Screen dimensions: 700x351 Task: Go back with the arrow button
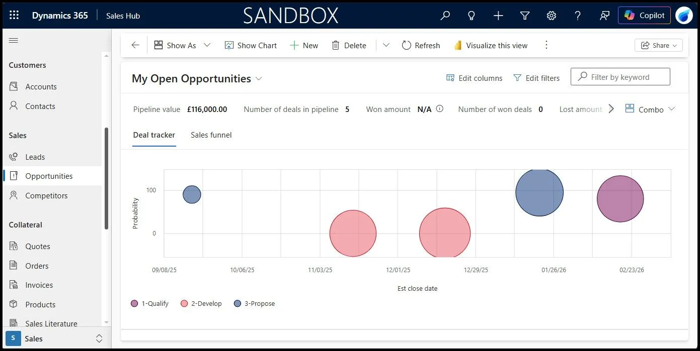coord(135,45)
